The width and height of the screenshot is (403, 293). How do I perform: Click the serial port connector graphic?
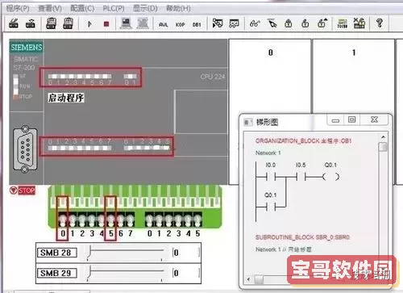(25, 149)
